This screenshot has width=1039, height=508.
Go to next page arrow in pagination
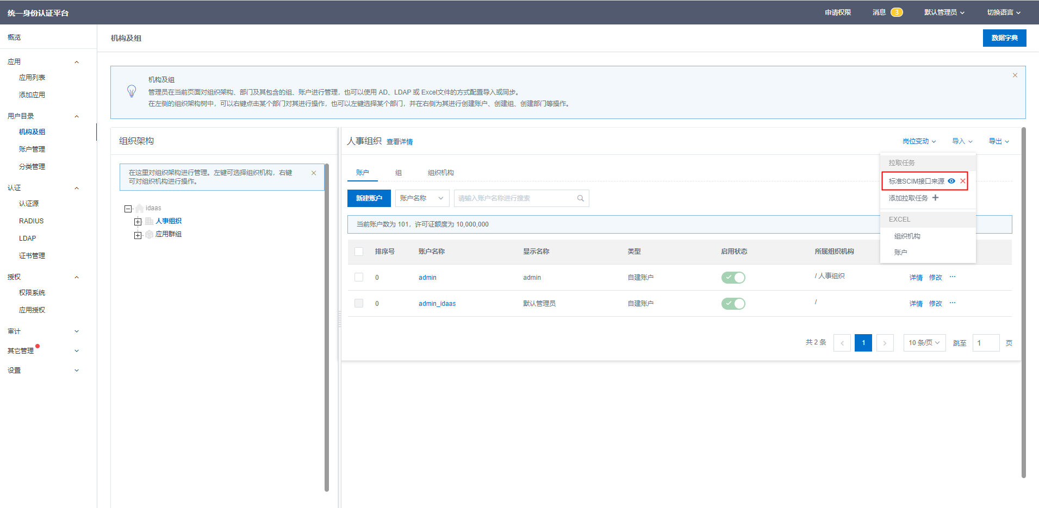point(885,343)
